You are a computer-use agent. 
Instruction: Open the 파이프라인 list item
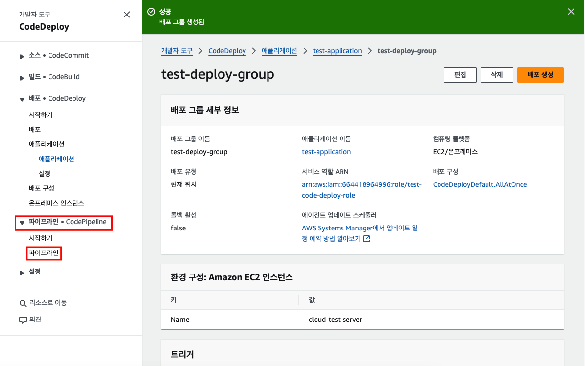point(44,252)
